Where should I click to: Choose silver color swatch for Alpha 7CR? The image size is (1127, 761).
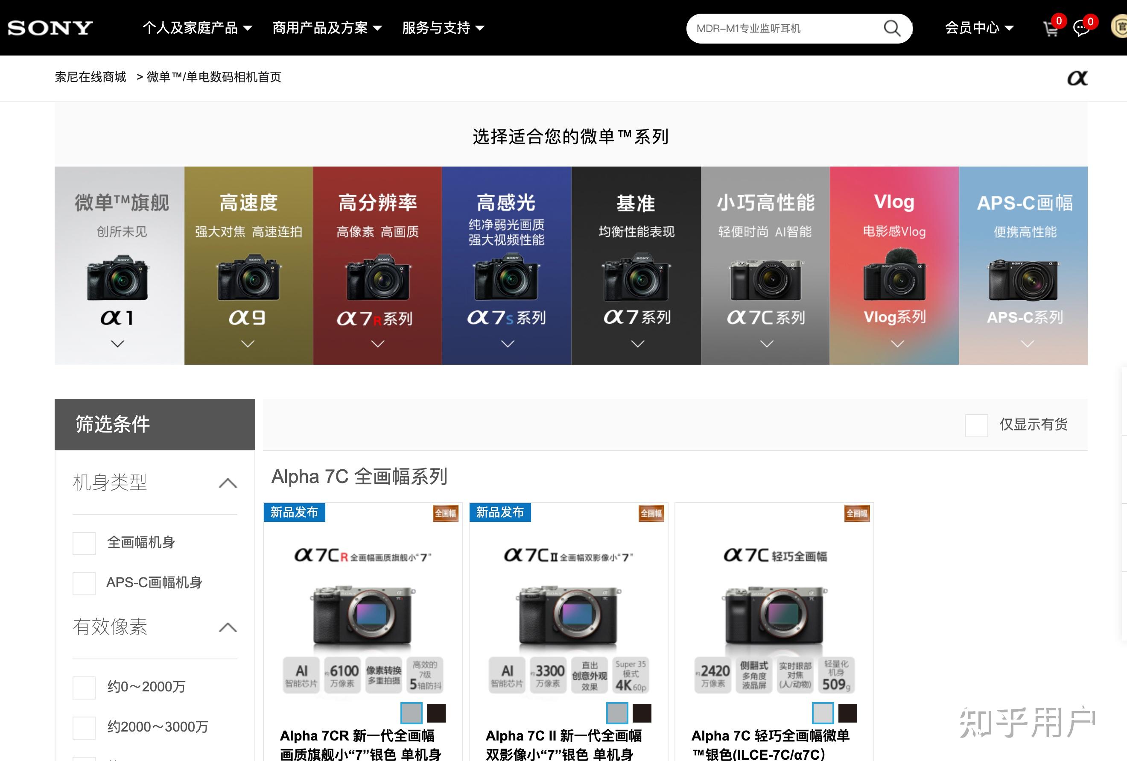click(411, 713)
